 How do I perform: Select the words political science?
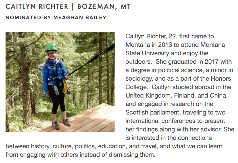(180, 70)
